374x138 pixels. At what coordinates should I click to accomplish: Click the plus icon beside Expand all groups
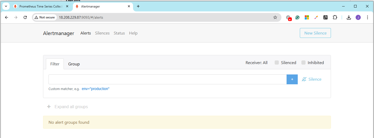[49, 107]
